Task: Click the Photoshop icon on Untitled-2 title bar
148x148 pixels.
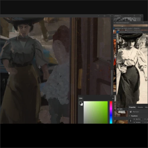Action: [x=114, y=28]
